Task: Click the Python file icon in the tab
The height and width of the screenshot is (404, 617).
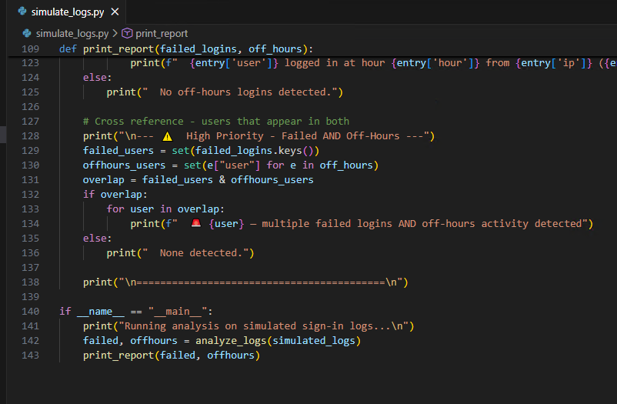Action: tap(22, 12)
